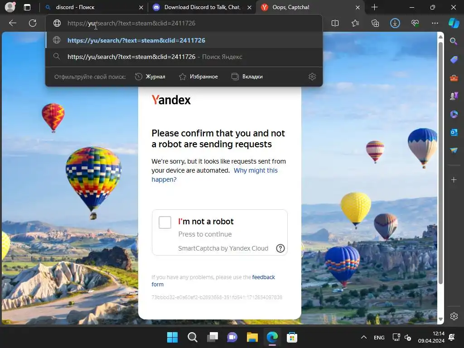Open sidebar Outlook icon
Viewport: 464px width, 348px height.
tap(454, 132)
